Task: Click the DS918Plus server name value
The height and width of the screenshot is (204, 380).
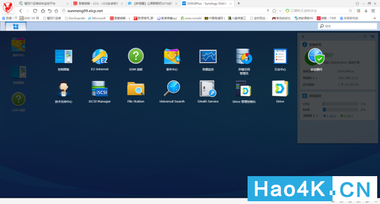Action: pyautogui.click(x=346, y=71)
